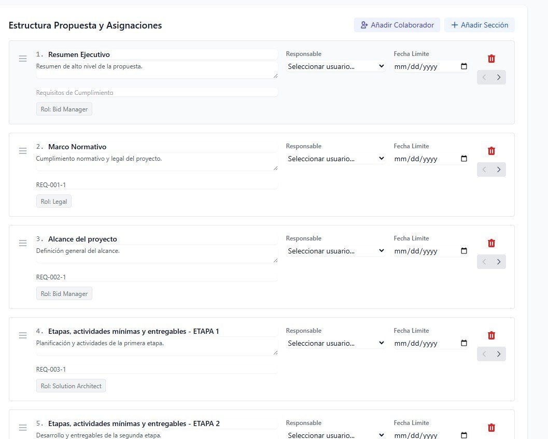This screenshot has width=548, height=439.
Task: Click the Rol: Solution Architect tag
Action: click(x=71, y=386)
